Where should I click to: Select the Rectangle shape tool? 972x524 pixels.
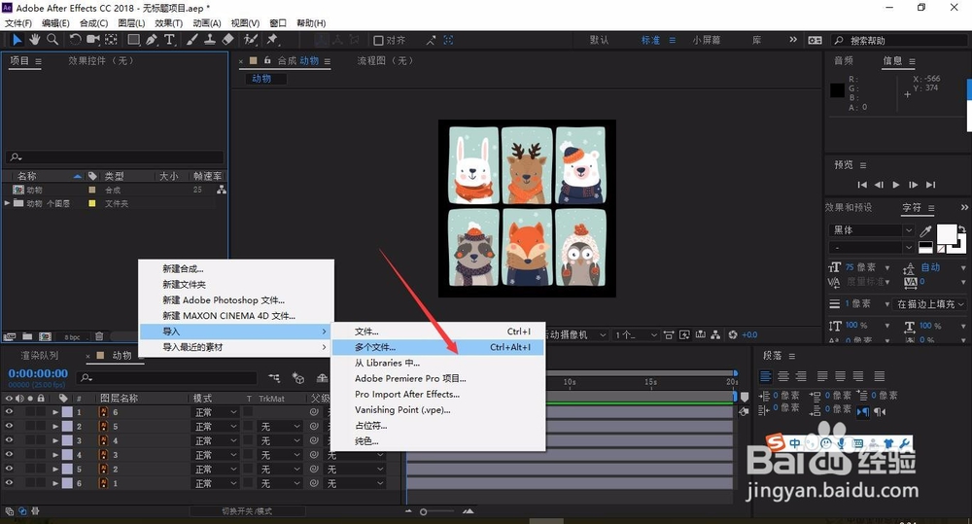point(133,40)
